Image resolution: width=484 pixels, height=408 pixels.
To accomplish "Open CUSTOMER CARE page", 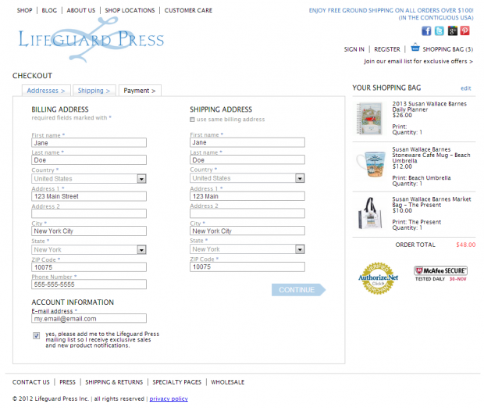I will coord(188,10).
